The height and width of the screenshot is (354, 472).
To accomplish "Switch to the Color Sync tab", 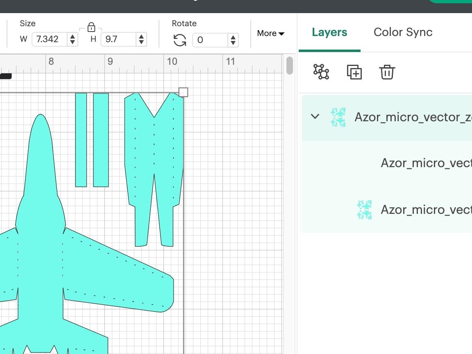I will (x=402, y=32).
